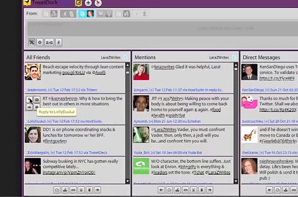Toggle the last greyed Twitter account in From row
The image size is (298, 197).
click(123, 14)
